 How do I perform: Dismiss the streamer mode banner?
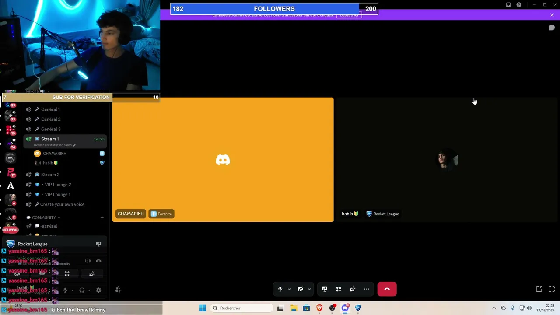[552, 15]
